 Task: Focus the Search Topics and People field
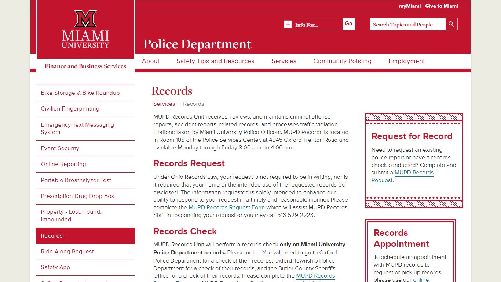tap(407, 24)
